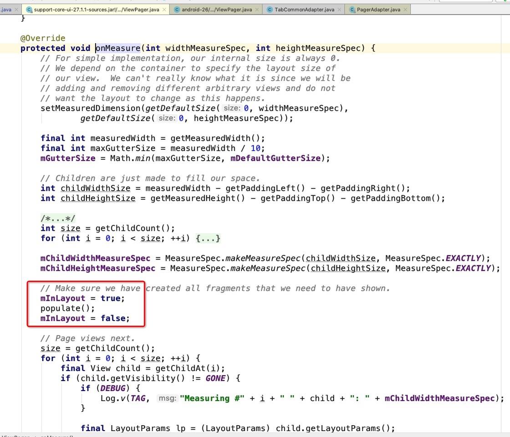Click getMeasuredWidth() in the measuredWidth declaration
Screen dimensions: 510x437
(x=215, y=138)
